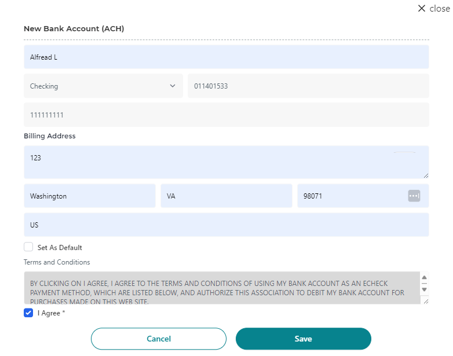Uncheck the I Agree checkbox
Viewport: 453px width, 356px height.
[x=28, y=313]
